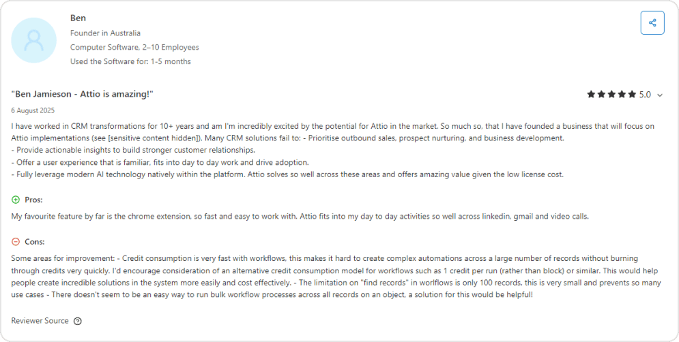Click "Used the Software for: 1-5 months"

click(130, 61)
